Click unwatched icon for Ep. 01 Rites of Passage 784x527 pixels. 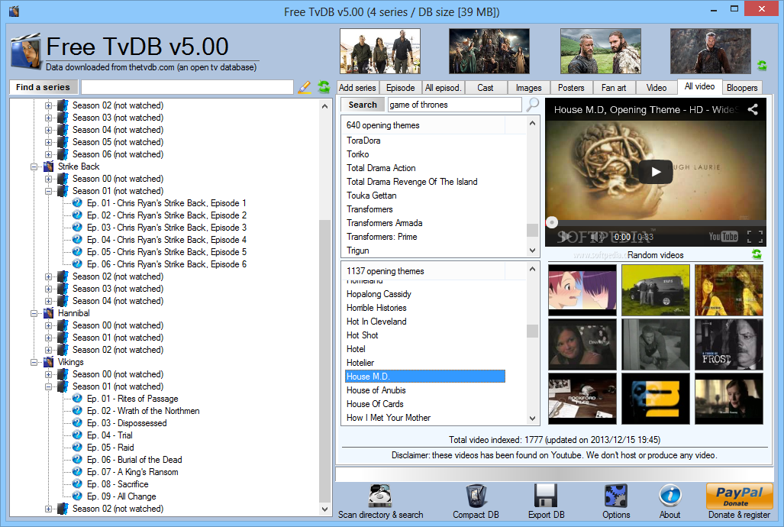(77, 399)
